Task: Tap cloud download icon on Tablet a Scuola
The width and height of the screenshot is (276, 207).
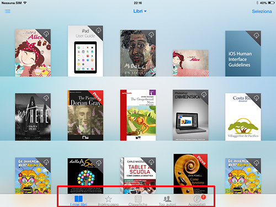Action: tap(151, 162)
